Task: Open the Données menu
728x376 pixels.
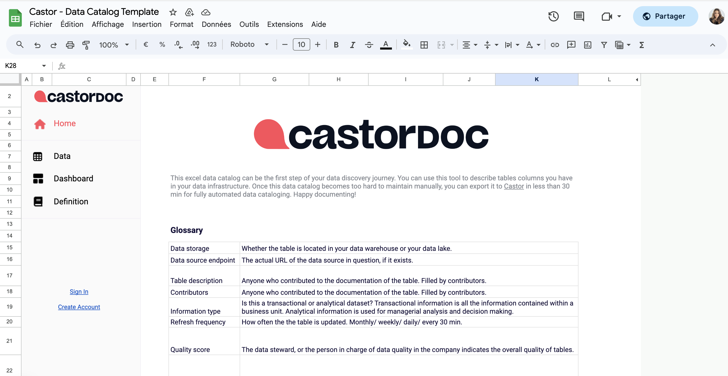Action: [216, 24]
